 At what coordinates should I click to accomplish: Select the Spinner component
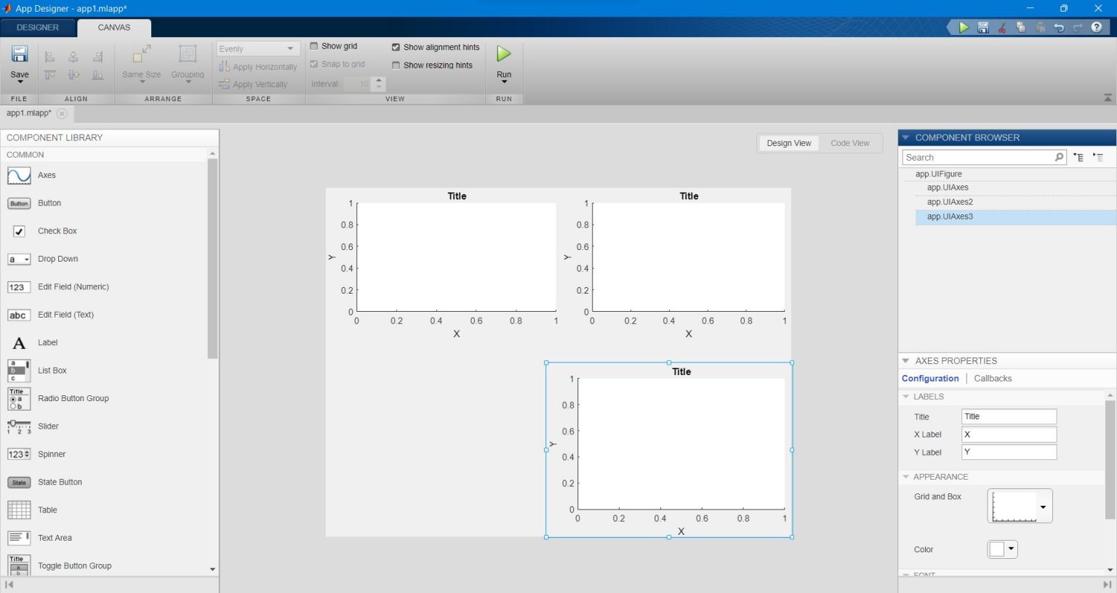click(x=51, y=454)
